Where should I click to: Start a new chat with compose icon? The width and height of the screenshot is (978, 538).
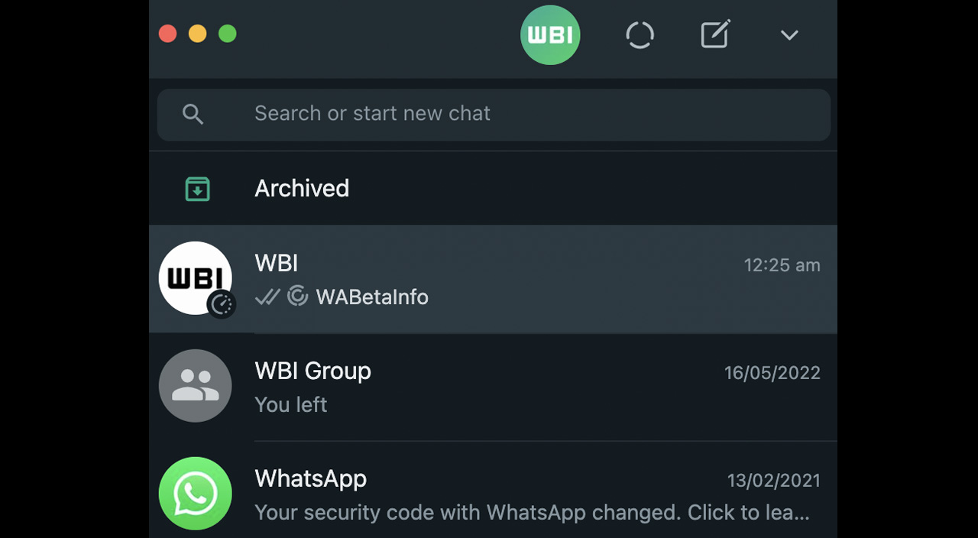click(x=715, y=35)
